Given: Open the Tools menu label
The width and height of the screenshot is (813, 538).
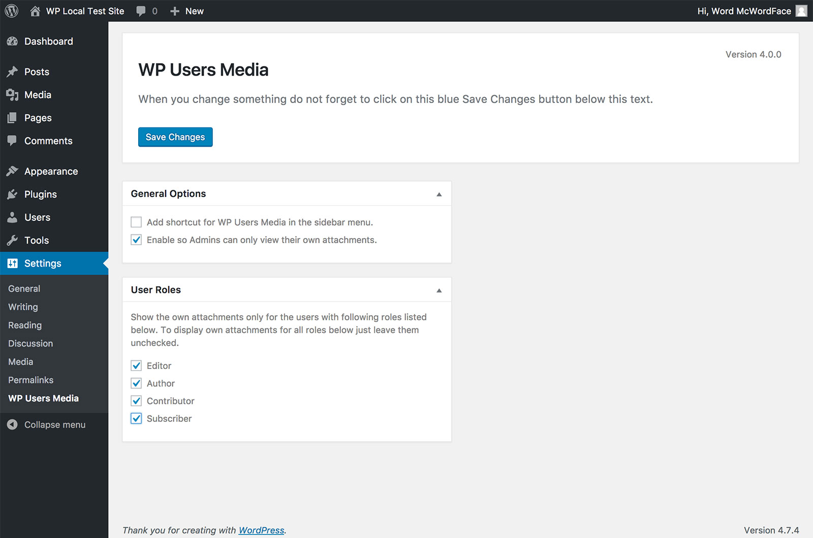Looking at the screenshot, I should pos(37,241).
